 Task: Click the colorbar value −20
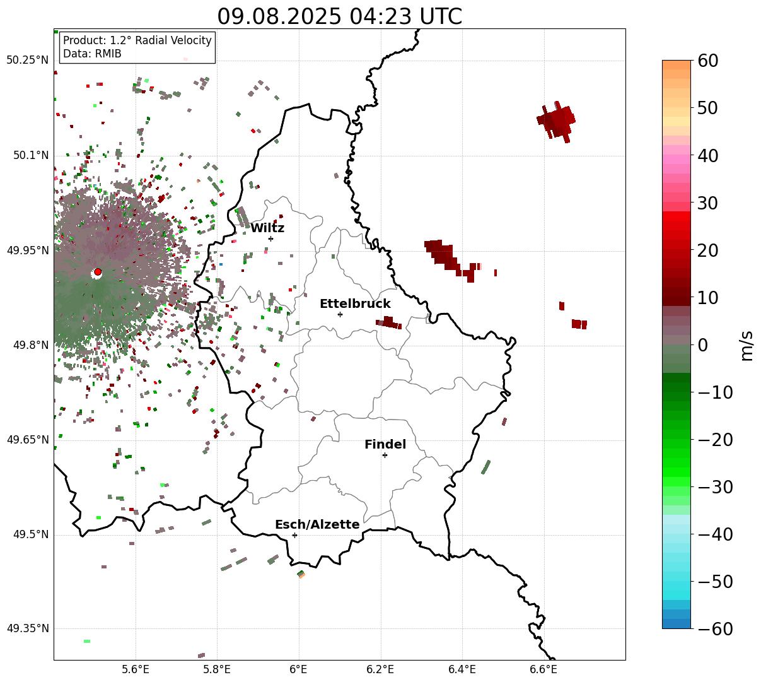pos(715,440)
